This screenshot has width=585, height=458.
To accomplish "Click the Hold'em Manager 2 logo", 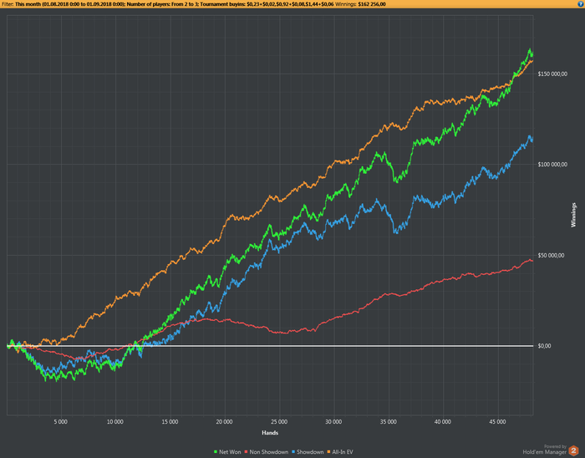I will (573, 450).
